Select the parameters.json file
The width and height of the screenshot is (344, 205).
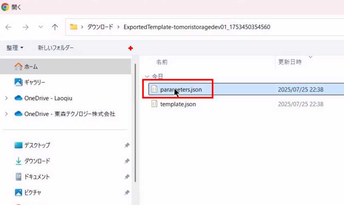pyautogui.click(x=181, y=90)
